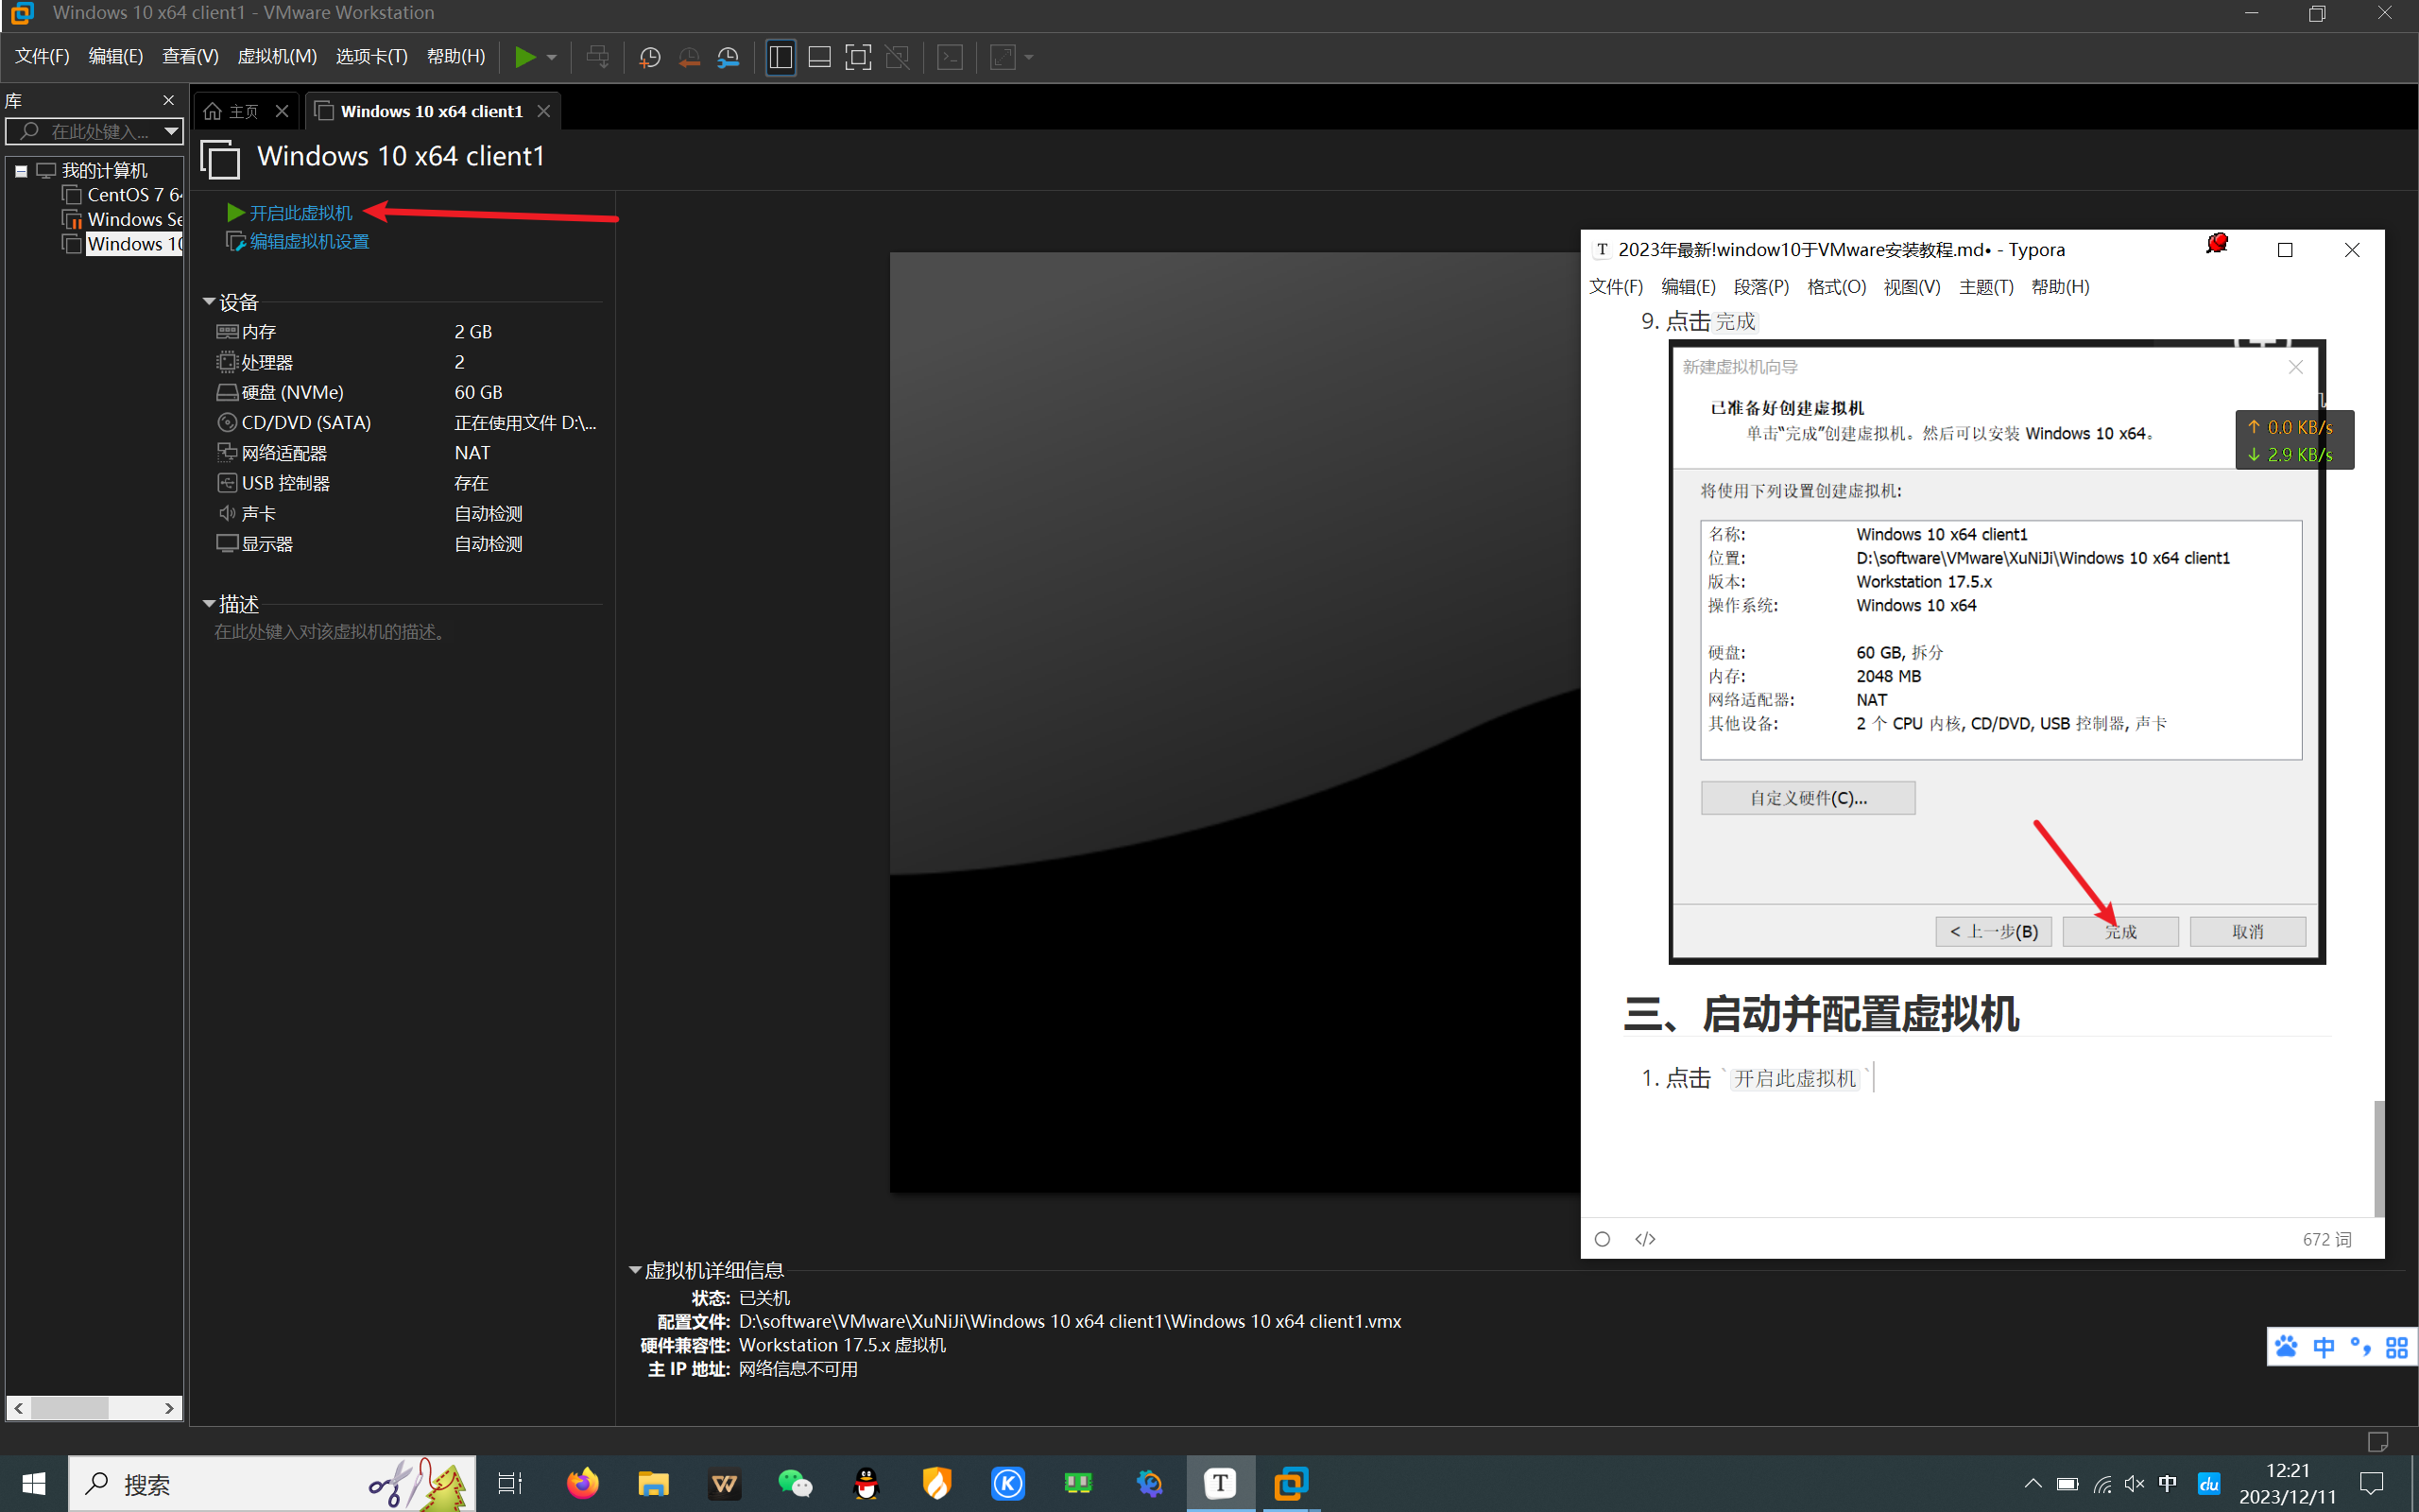Click the green power-on toolbar icon
The image size is (2419, 1512).
[523, 57]
